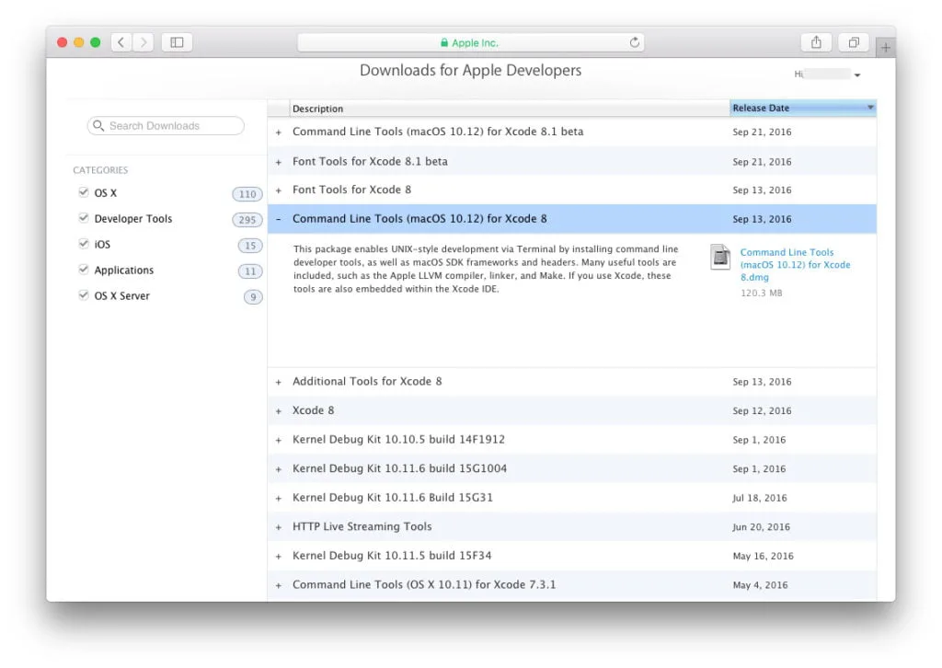
Task: Sort by Release Date column header
Action: click(x=802, y=109)
